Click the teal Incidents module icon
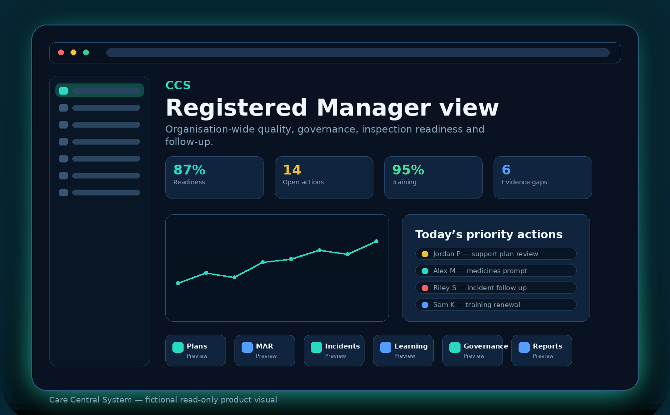Viewport: 670px width, 415px height. click(316, 347)
